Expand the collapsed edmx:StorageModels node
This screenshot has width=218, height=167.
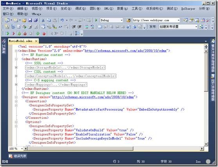tap(16, 68)
